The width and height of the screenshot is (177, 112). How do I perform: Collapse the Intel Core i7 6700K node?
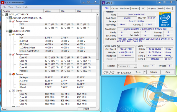coord(7,31)
